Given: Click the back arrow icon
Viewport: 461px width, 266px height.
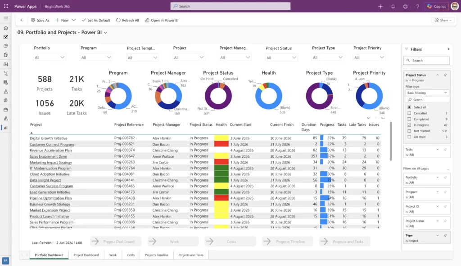Looking at the screenshot, I should [23, 20].
